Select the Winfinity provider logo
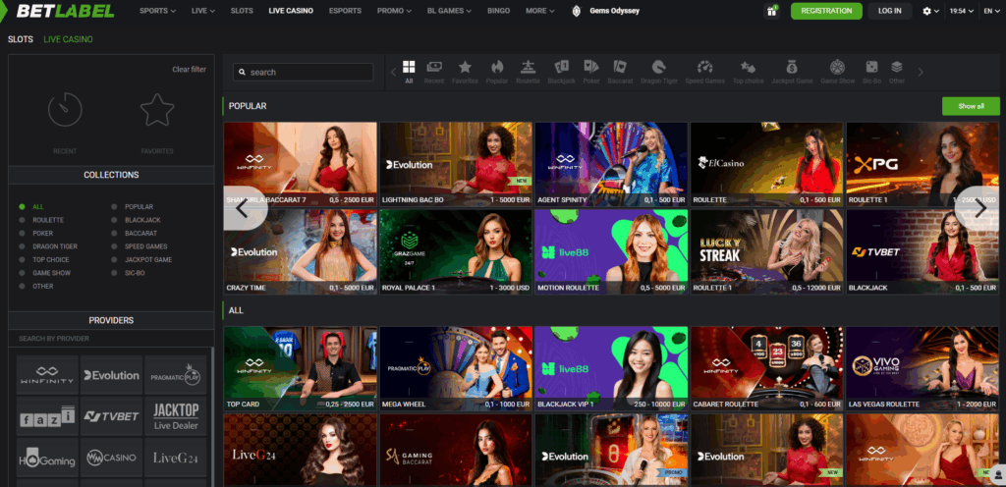This screenshot has height=487, width=1006. point(47,375)
